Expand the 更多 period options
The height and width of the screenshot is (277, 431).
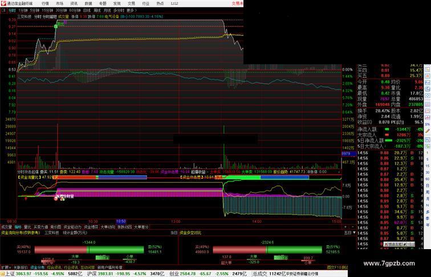coord(131,10)
